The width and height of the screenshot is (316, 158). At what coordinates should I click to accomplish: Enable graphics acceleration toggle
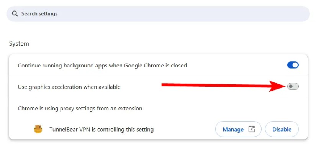coord(293,87)
